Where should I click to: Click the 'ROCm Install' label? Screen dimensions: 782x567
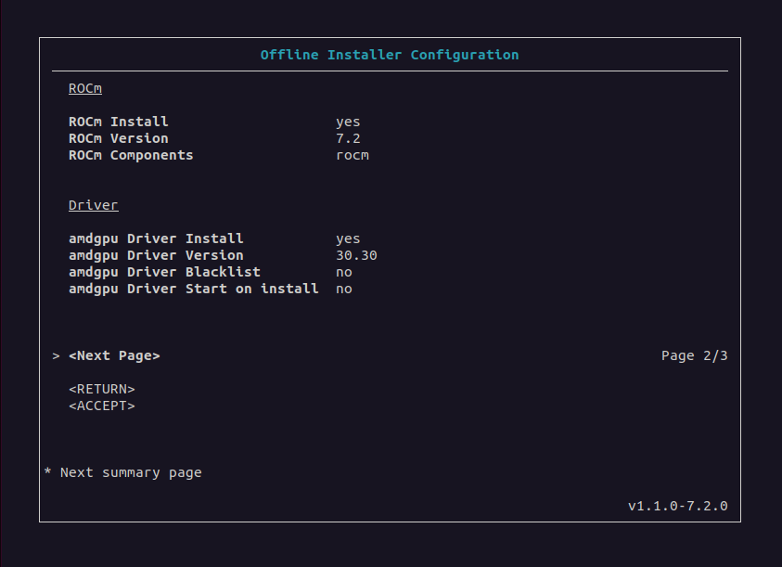coord(119,122)
